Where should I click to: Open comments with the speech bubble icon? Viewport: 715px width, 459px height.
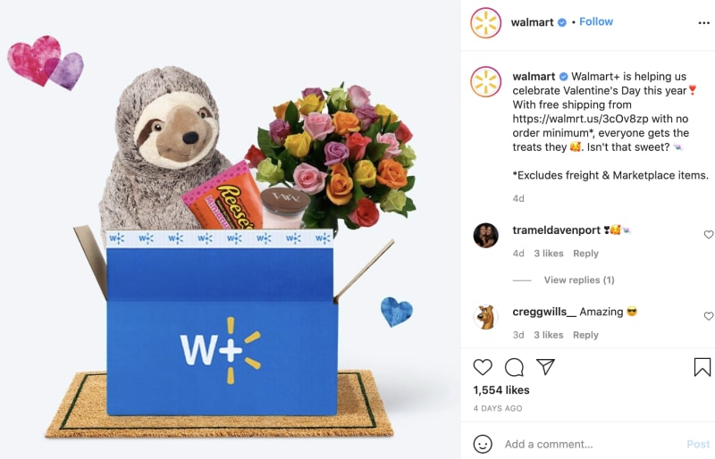click(x=514, y=367)
